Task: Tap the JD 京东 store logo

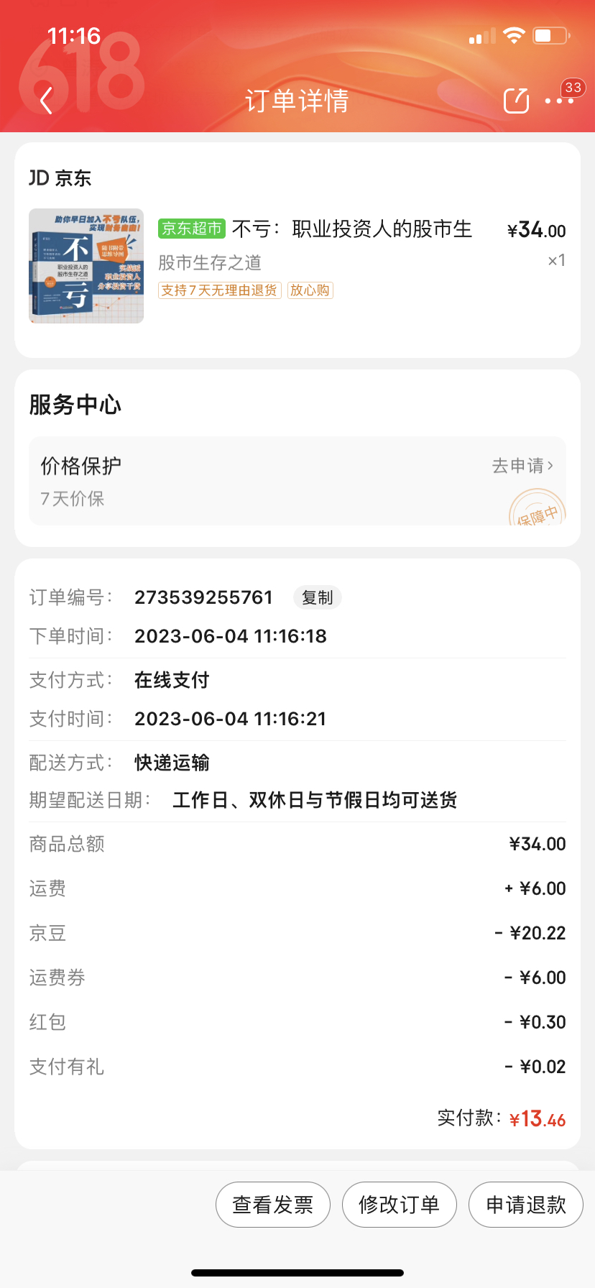Action: point(60,178)
